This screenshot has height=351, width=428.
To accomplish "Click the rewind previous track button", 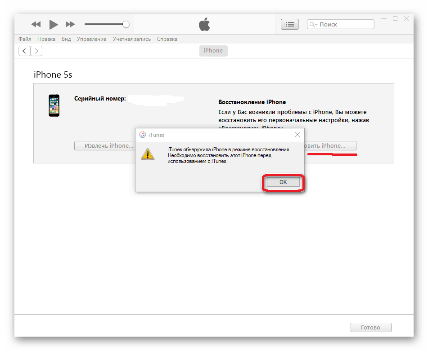I will click(x=36, y=25).
